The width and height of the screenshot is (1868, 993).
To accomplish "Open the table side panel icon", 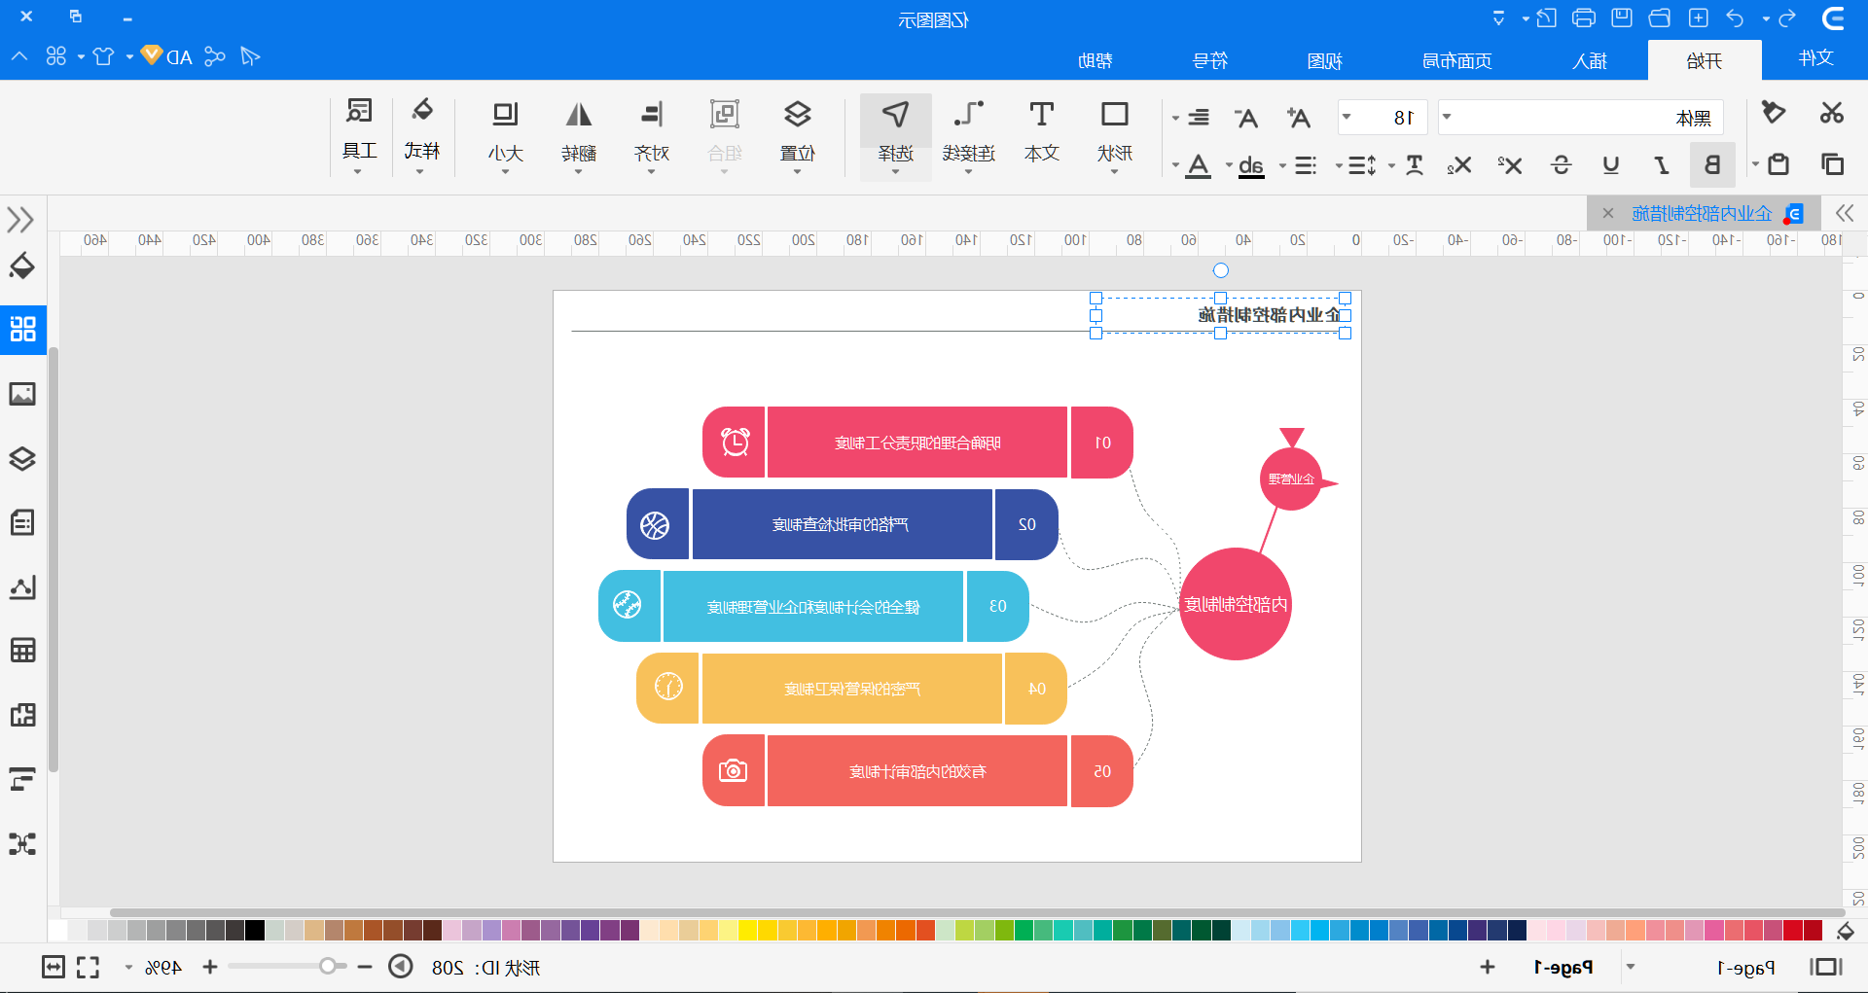I will 22,651.
